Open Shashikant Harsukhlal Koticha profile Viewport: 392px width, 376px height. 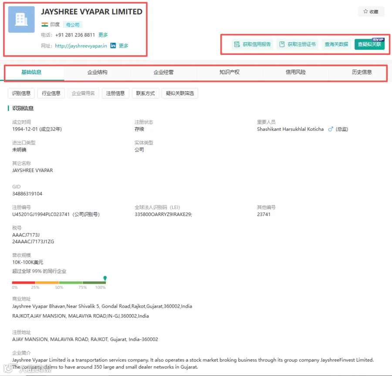[290, 129]
